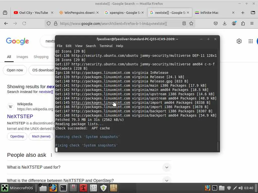Open the Firefox recent tabs list icon
Image resolution: width=258 pixels, height=193 pixels.
point(5,13)
